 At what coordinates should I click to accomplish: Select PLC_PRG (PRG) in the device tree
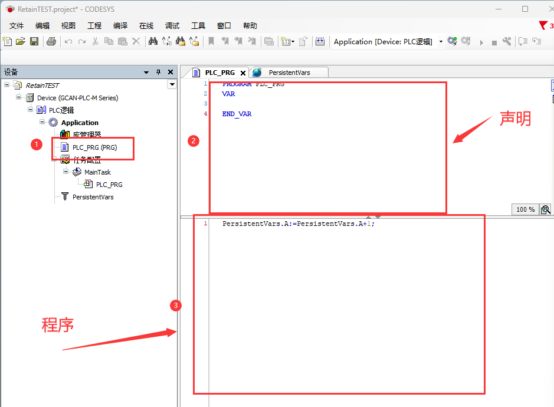[94, 147]
